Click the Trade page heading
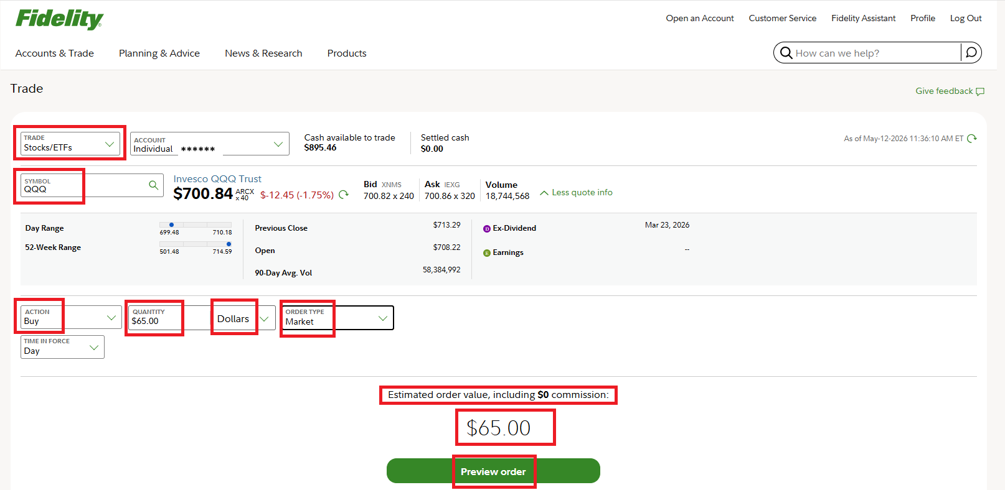This screenshot has height=490, width=1005. 27,89
